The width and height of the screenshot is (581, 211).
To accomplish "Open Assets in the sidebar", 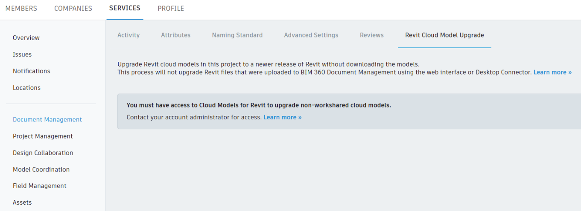I will [x=22, y=202].
